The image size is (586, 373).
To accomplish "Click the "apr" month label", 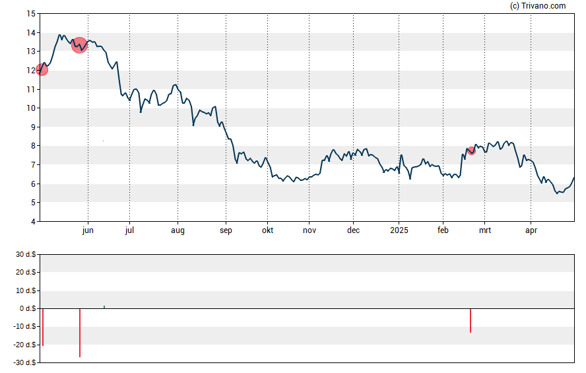I will coord(531,230).
